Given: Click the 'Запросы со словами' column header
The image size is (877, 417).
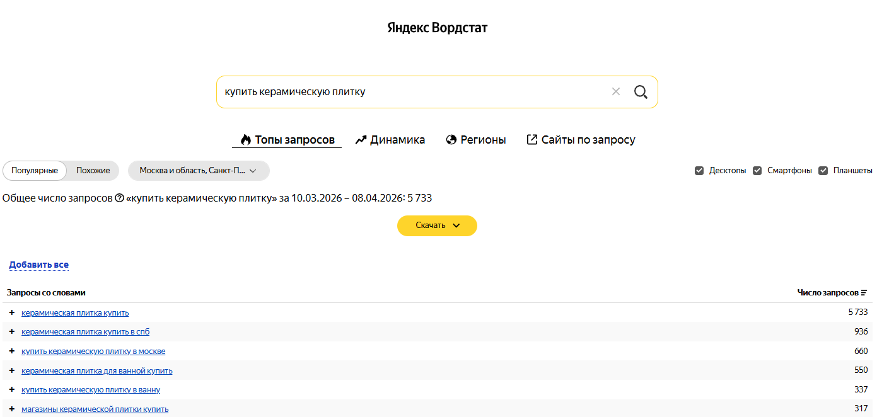Looking at the screenshot, I should pyautogui.click(x=46, y=293).
